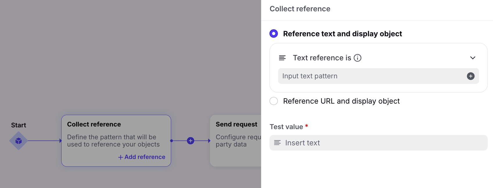Select the Send request step card

[235, 141]
